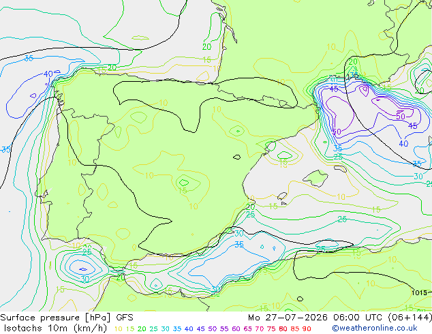Click the yellow 10 value in legend row
This screenshot has height=334, width=432.
(x=118, y=329)
